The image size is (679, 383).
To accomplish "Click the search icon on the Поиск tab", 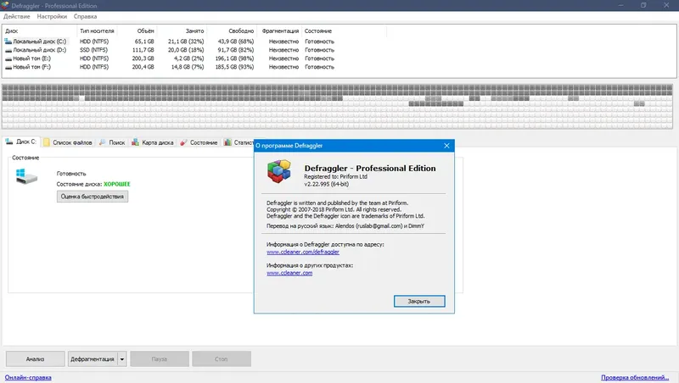I will [102, 142].
